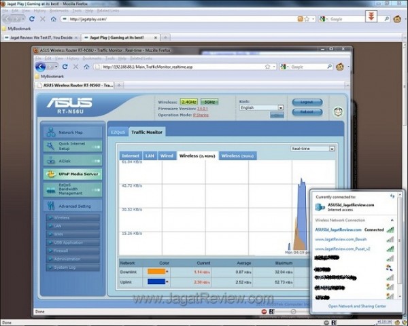This screenshot has width=408, height=326.
Task: Open Network Map in router sidebar
Action: pyautogui.click(x=73, y=132)
